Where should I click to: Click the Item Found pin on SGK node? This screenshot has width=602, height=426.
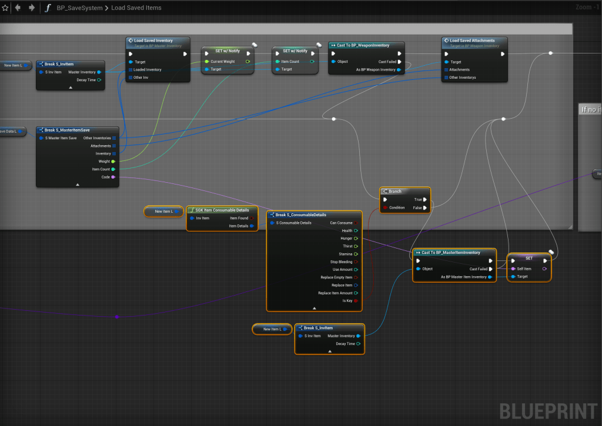[x=252, y=218]
